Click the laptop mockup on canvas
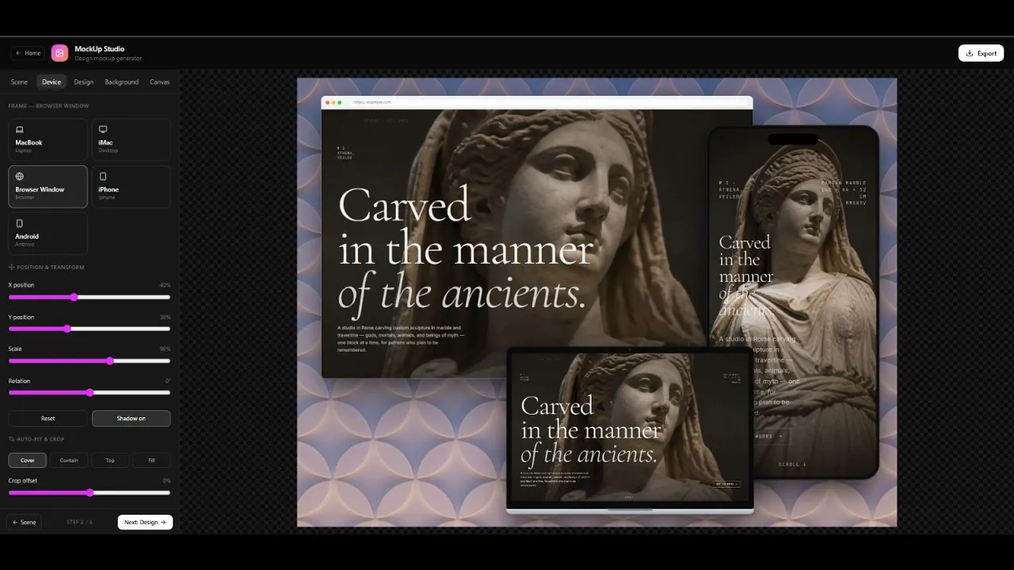Image resolution: width=1014 pixels, height=570 pixels. pos(630,431)
